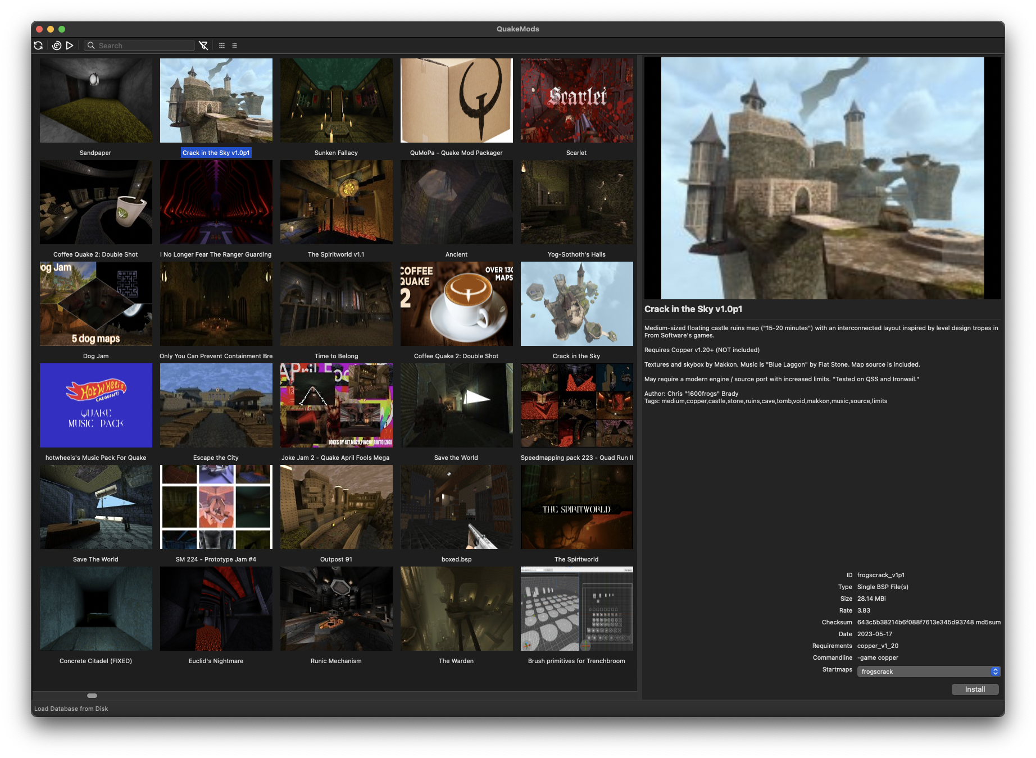Viewport: 1036px width, 758px height.
Task: Click the Requirements value copper_v1_20
Action: (x=878, y=646)
